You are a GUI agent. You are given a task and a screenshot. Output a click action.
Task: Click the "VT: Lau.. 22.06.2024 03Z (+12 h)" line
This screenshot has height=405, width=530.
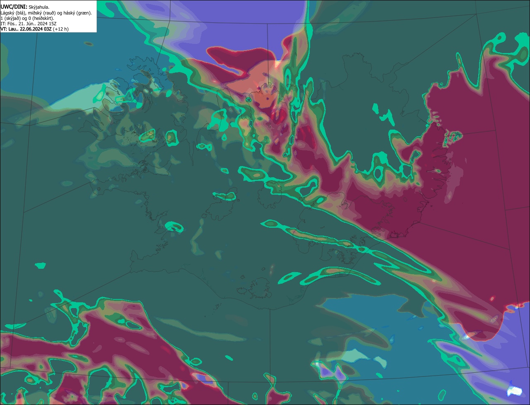point(35,29)
